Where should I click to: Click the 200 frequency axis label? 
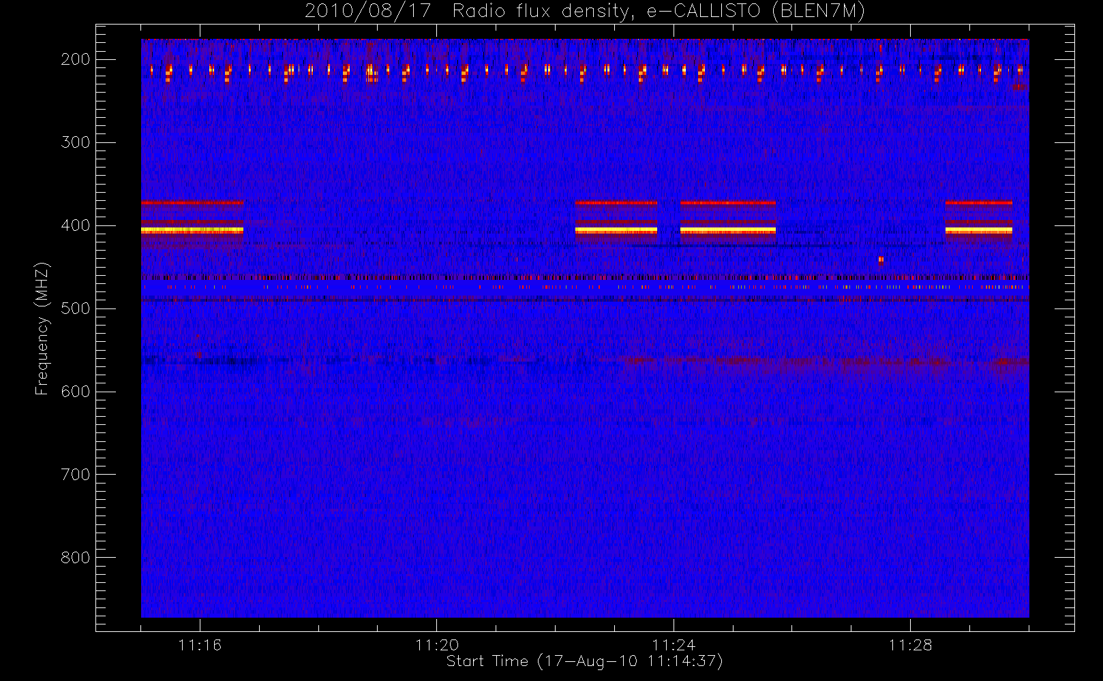[75, 59]
